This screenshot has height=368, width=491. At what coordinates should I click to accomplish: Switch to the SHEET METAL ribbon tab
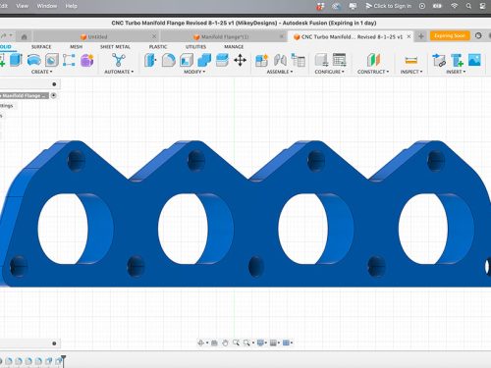pyautogui.click(x=115, y=47)
